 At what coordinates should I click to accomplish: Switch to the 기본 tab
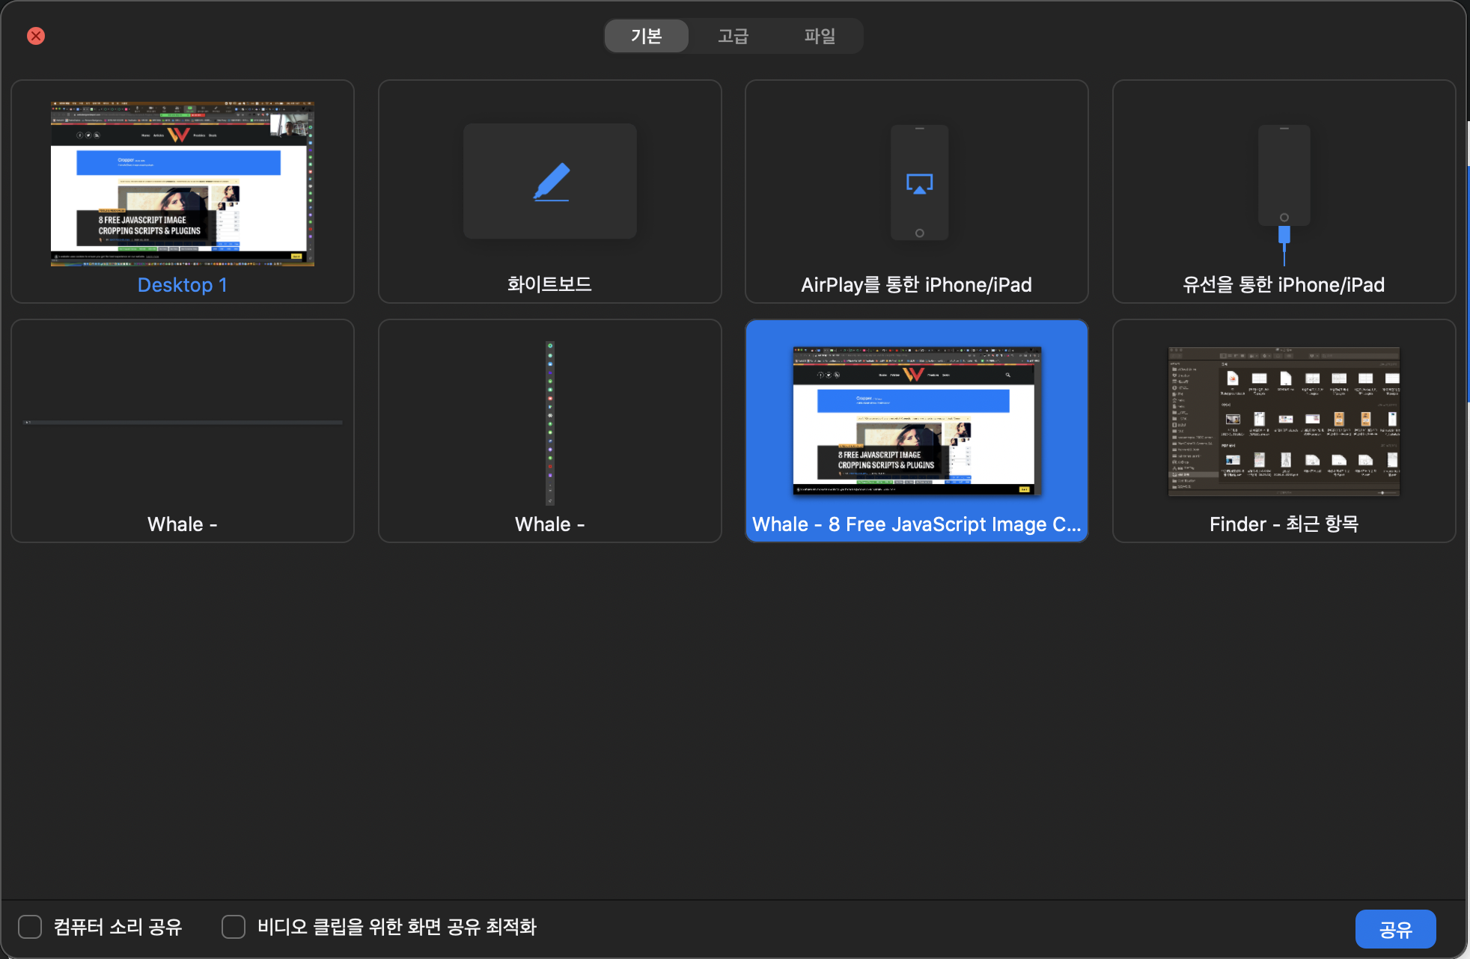(x=646, y=36)
